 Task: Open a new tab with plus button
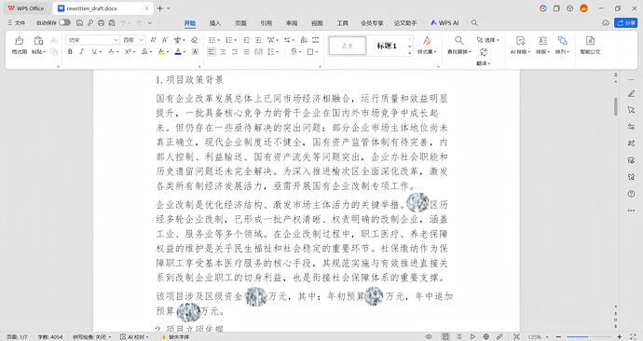(160, 8)
